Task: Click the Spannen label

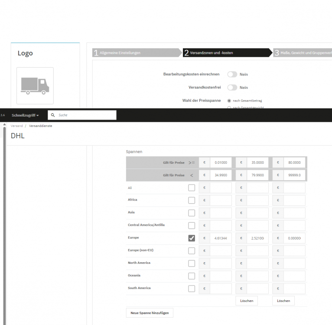Action: 134,152
